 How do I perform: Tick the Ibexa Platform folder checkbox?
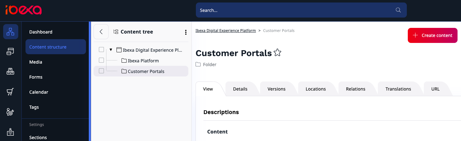(x=101, y=60)
